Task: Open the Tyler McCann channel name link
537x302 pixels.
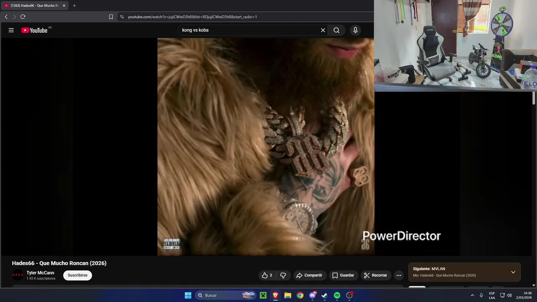Action: [40, 273]
